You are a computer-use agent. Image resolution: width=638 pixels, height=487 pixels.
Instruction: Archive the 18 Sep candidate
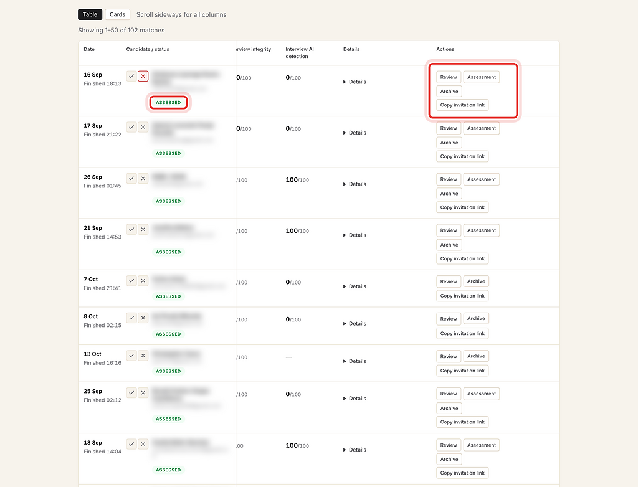(x=449, y=460)
